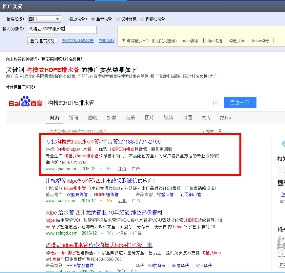285x273 pixels.
Task: Expand the arrow next to sclngd.com date
Action: coord(102,234)
